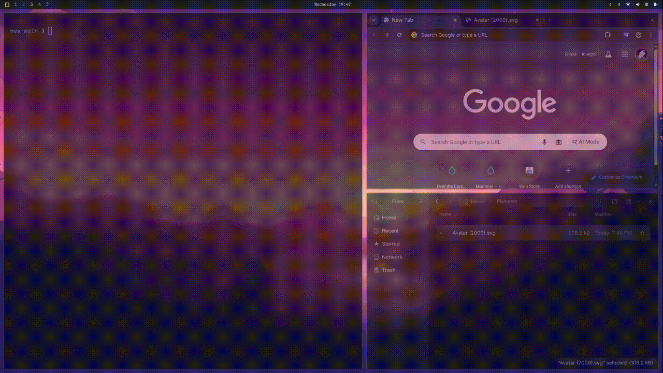
Task: Open the Files sidebar hamburger menu
Action: [x=421, y=202]
